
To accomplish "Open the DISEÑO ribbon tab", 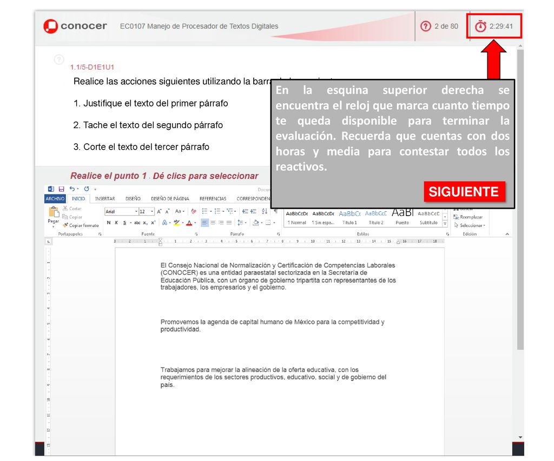I will [133, 199].
